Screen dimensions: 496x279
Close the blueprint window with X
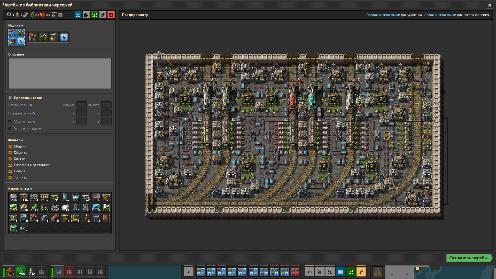490,5
